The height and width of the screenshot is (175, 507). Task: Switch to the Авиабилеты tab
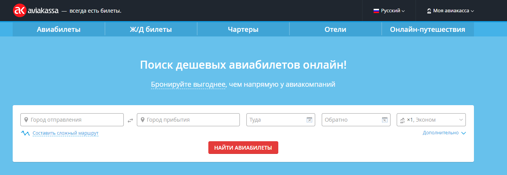pyautogui.click(x=58, y=30)
